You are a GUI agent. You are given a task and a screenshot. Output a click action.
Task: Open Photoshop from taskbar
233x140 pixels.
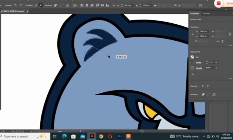[119, 136]
